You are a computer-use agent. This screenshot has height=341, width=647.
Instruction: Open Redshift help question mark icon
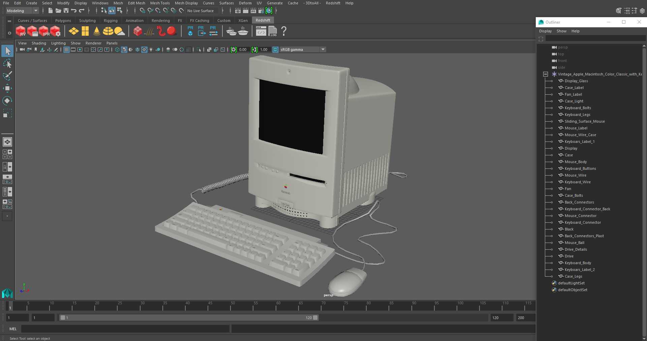point(284,31)
